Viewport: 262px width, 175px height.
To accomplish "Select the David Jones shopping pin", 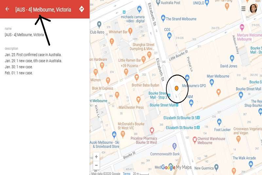I will [232, 58].
